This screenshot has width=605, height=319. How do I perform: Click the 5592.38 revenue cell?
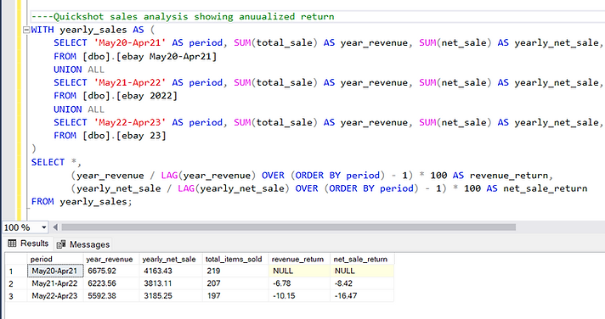pos(111,296)
